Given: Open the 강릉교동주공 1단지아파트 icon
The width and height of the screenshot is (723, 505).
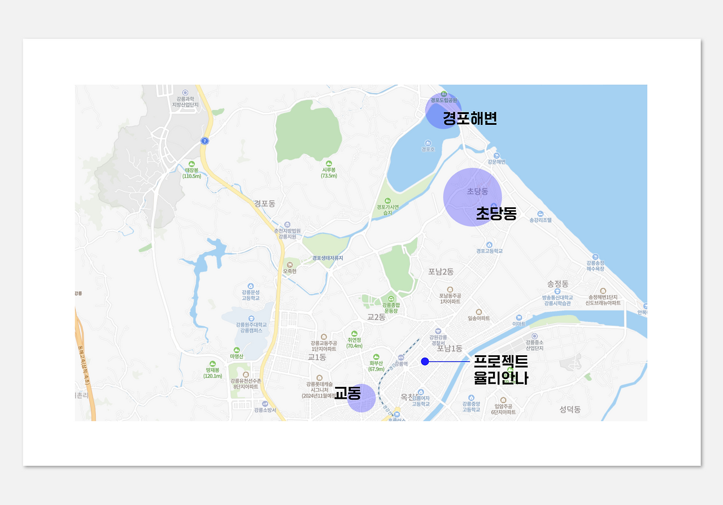Looking at the screenshot, I should coord(324,337).
